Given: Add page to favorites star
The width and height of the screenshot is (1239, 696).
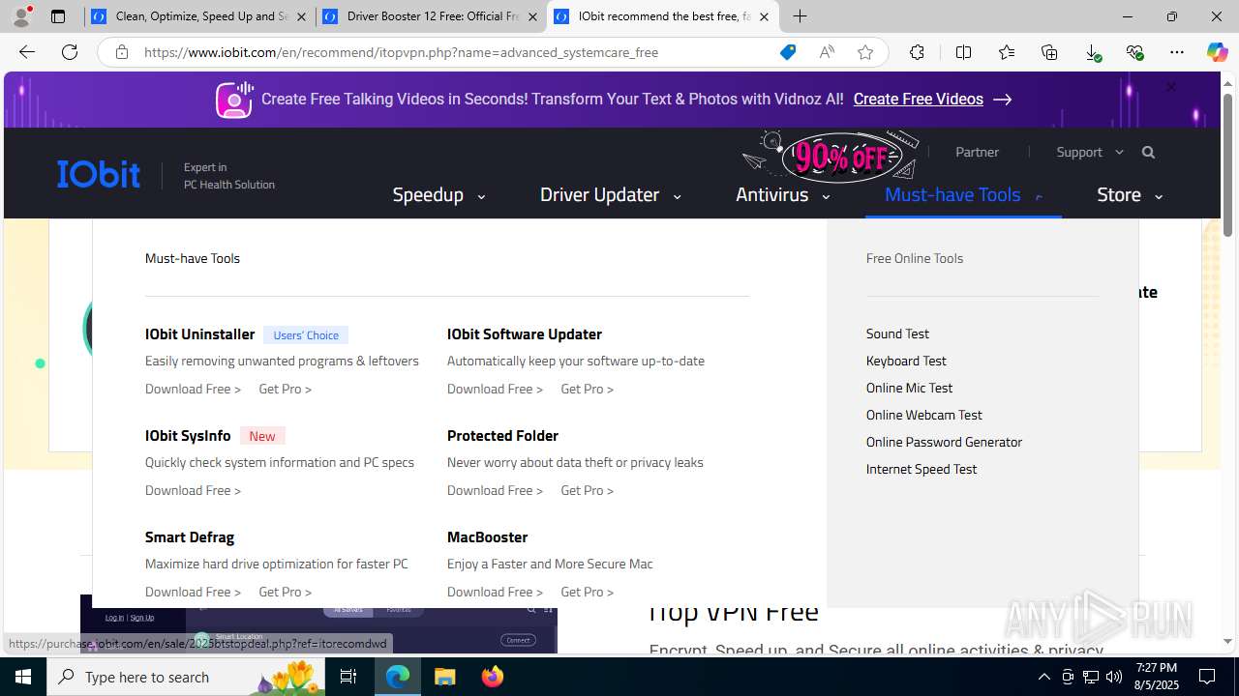Looking at the screenshot, I should [x=865, y=52].
